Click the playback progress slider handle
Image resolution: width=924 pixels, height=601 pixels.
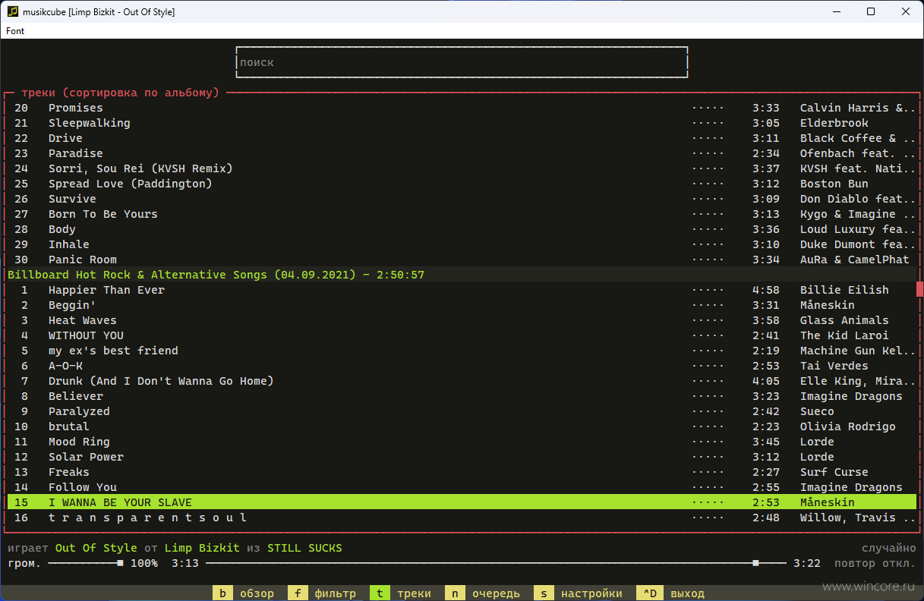coord(755,563)
